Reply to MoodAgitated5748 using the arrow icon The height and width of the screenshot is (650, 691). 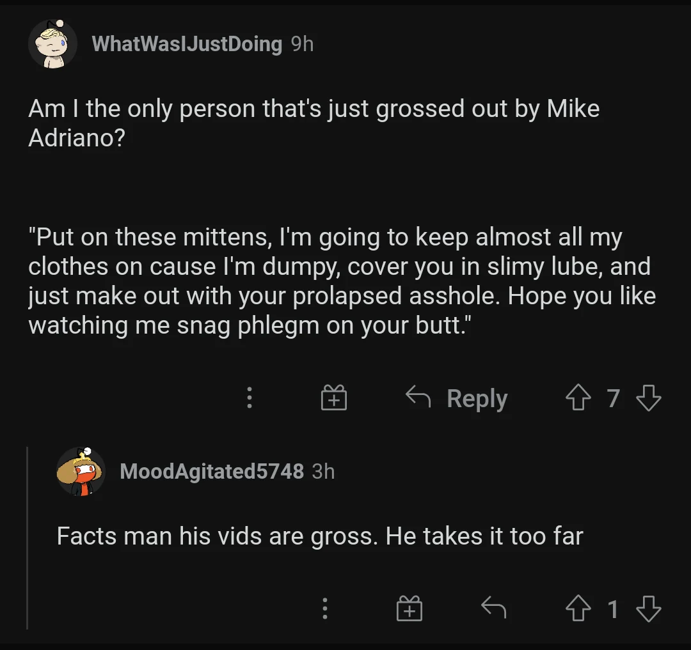click(493, 608)
